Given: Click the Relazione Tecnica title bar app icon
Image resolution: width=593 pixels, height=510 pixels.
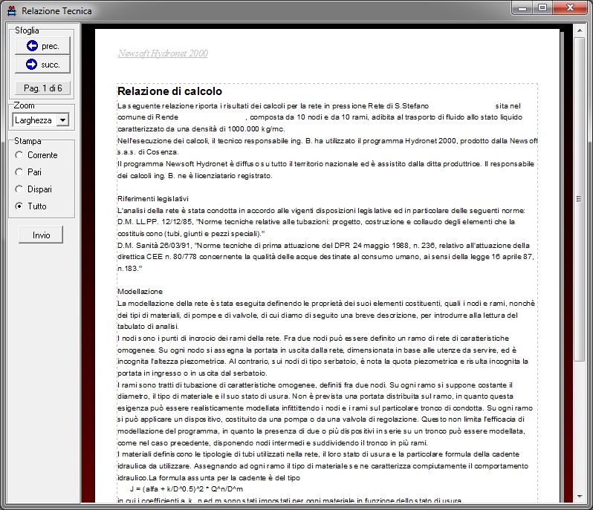Looking at the screenshot, I should coord(12,11).
